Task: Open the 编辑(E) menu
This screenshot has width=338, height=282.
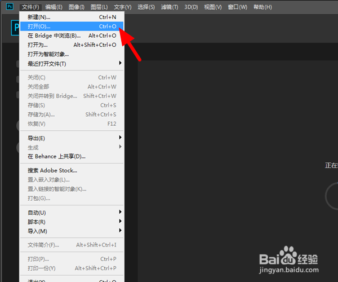Action: pyautogui.click(x=54, y=7)
